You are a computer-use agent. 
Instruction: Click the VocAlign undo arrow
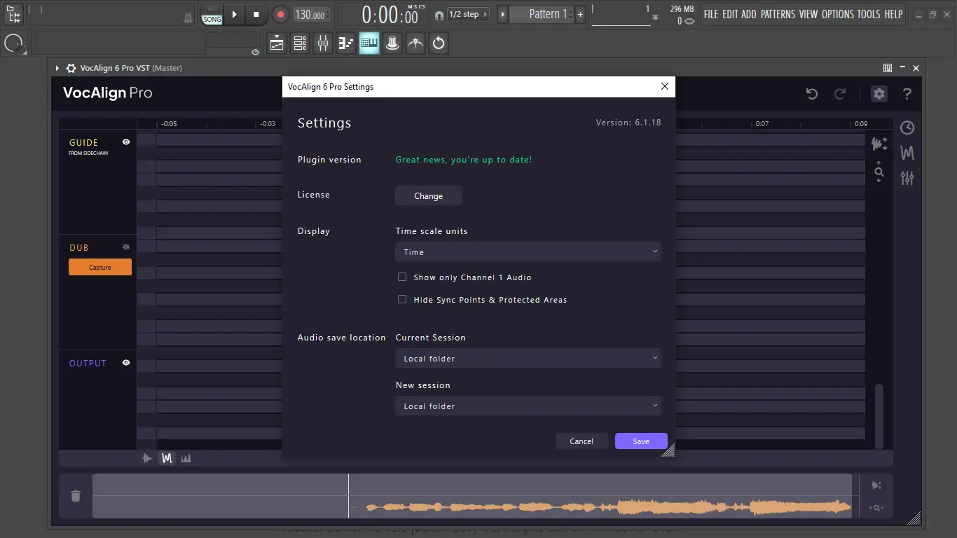click(x=812, y=94)
